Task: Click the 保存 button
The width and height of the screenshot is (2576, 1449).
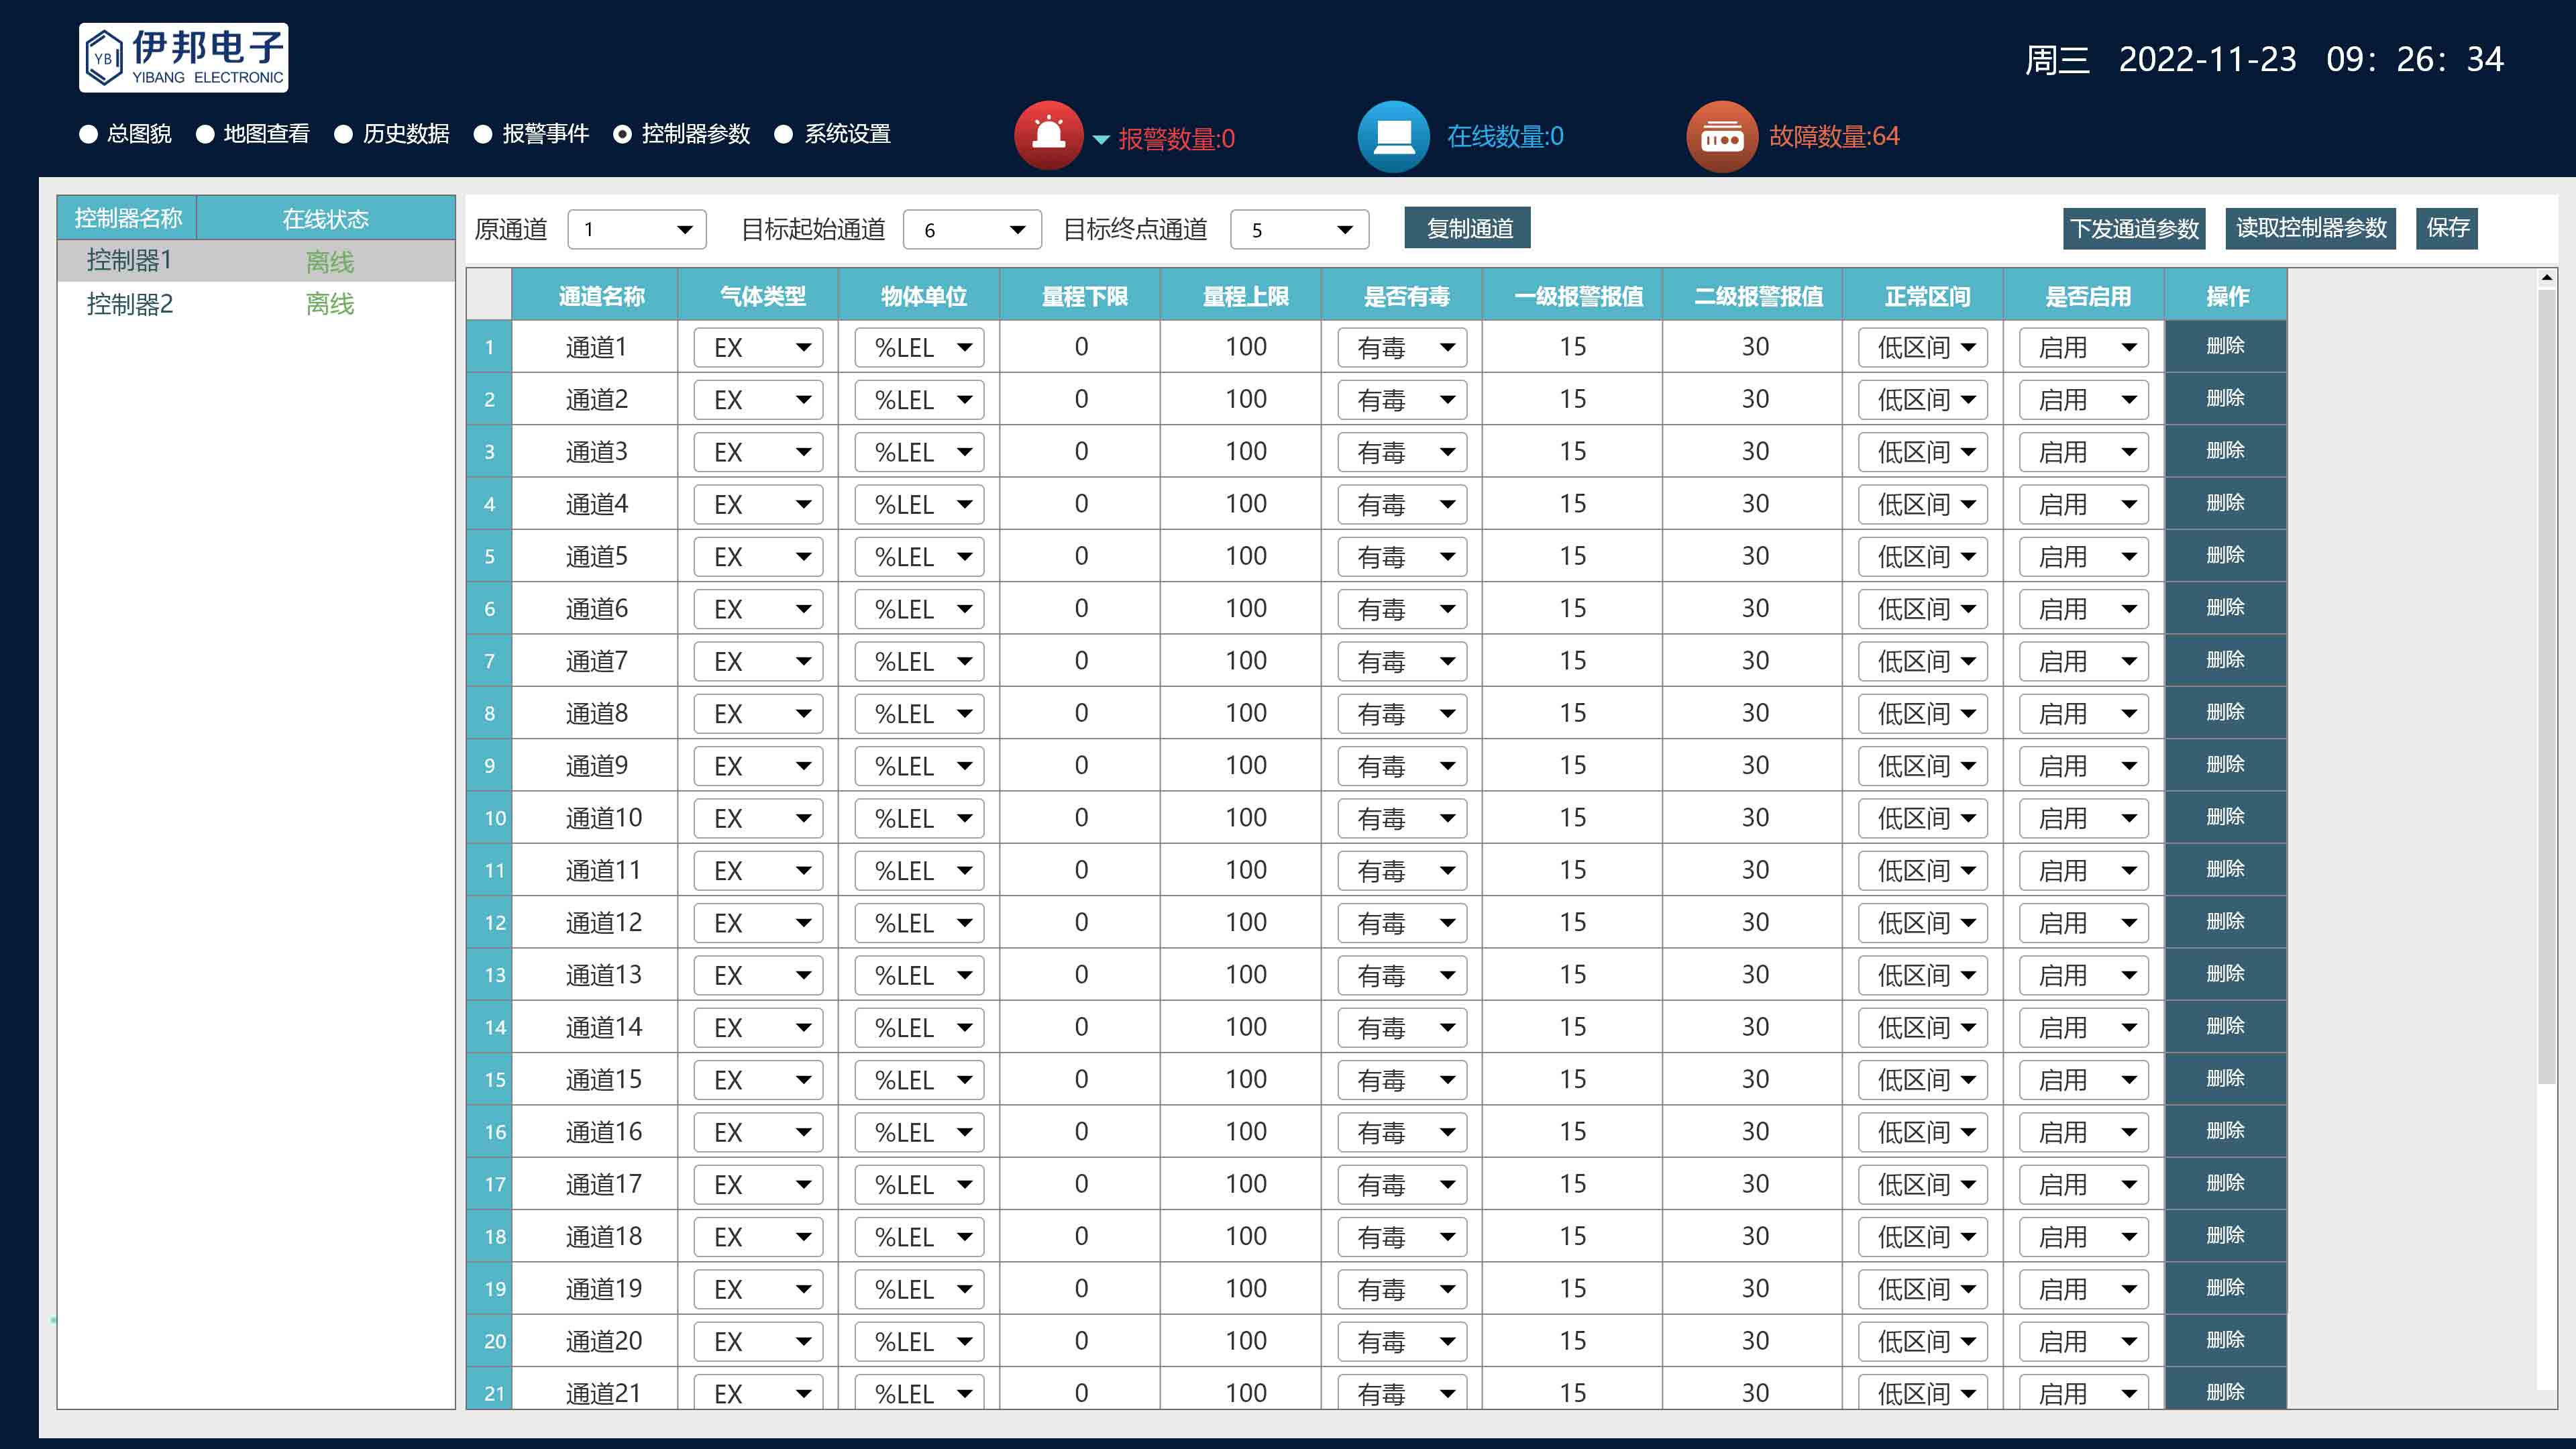Action: tap(2446, 228)
